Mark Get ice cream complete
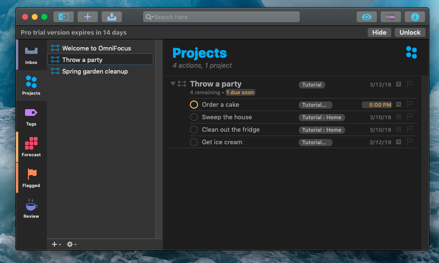Viewport: 439px width, 263px height. coord(194,142)
